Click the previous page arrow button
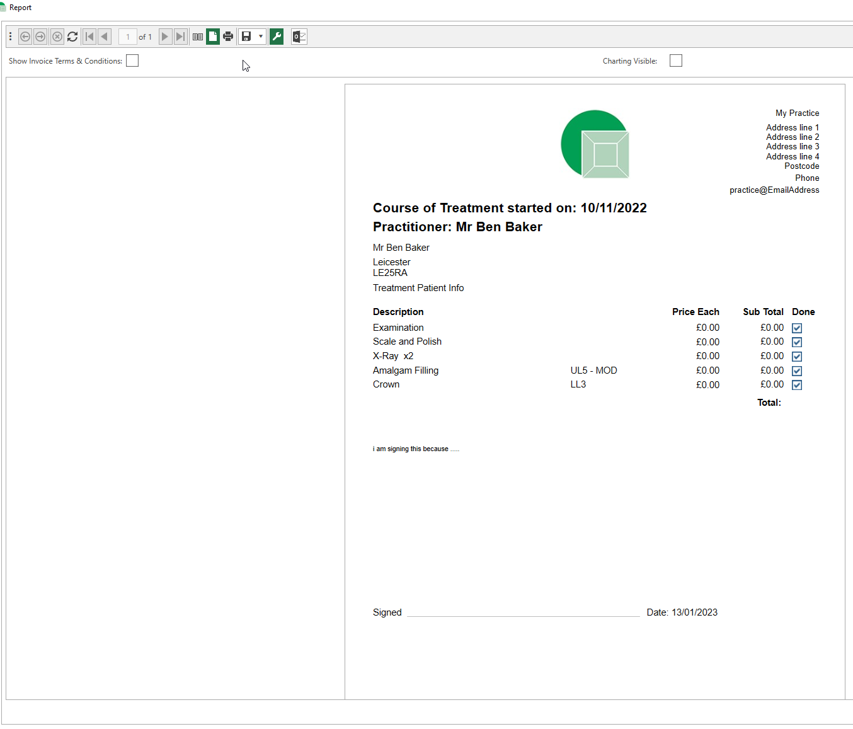The image size is (853, 729). tap(105, 37)
